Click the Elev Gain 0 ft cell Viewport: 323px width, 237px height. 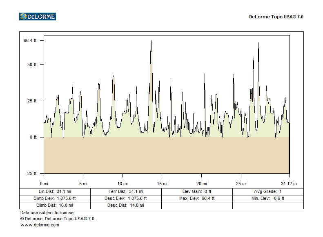pyautogui.click(x=197, y=191)
